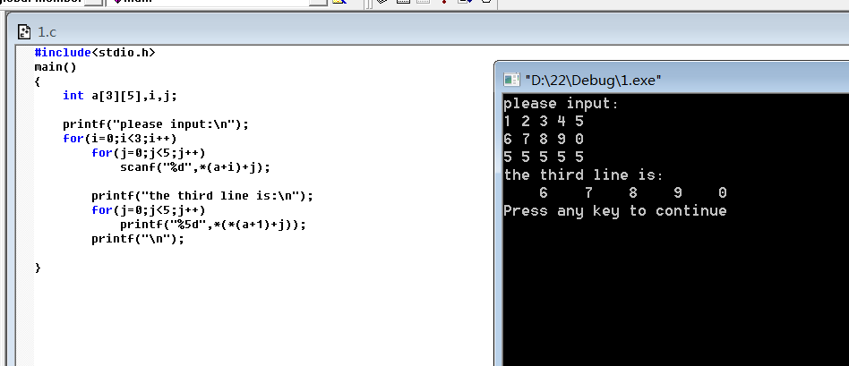Screen dimensions: 849x366
Task: Click the printf "the third line is" statement
Action: 202,195
